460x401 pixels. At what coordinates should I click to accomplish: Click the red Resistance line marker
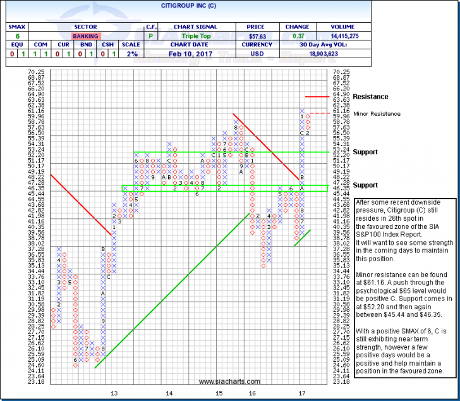pos(318,97)
